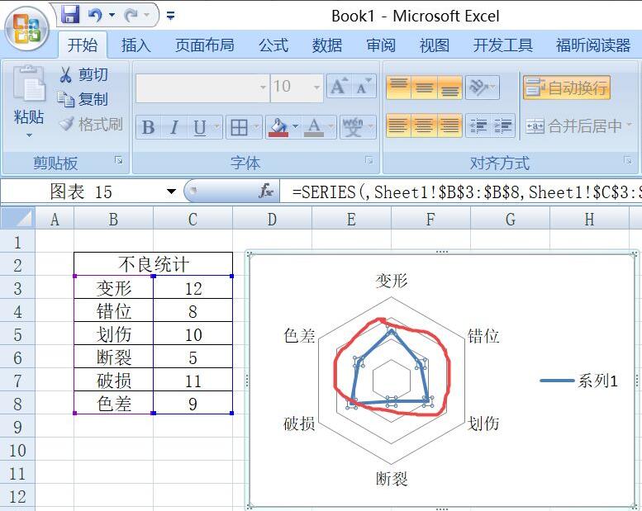
Task: Expand the Name Box dropdown arrow
Action: 171,192
